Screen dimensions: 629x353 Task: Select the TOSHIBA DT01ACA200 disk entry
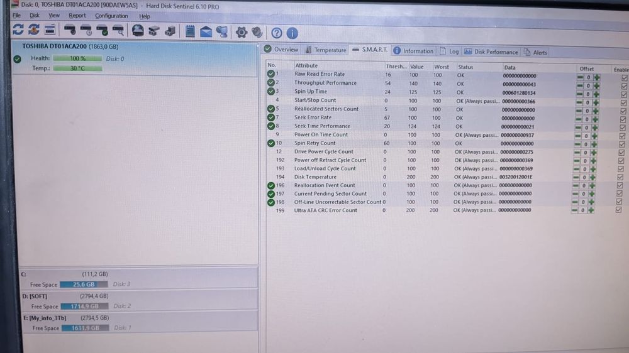click(135, 58)
